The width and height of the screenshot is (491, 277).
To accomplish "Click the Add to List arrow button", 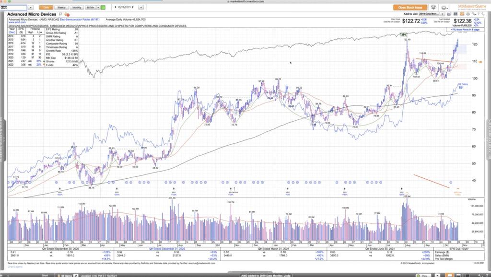I will pos(443,14).
